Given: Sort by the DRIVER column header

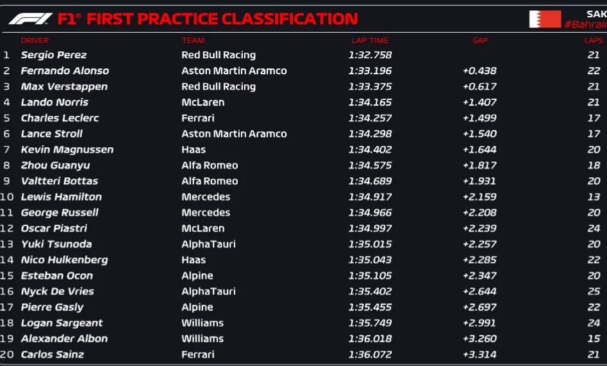Looking at the screenshot, I should tap(35, 40).
